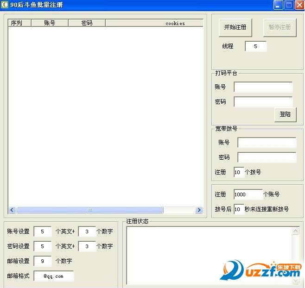This screenshot has width=305, height=288.
Task: Focus the 打码平台 密码 input field
Action: [263, 102]
